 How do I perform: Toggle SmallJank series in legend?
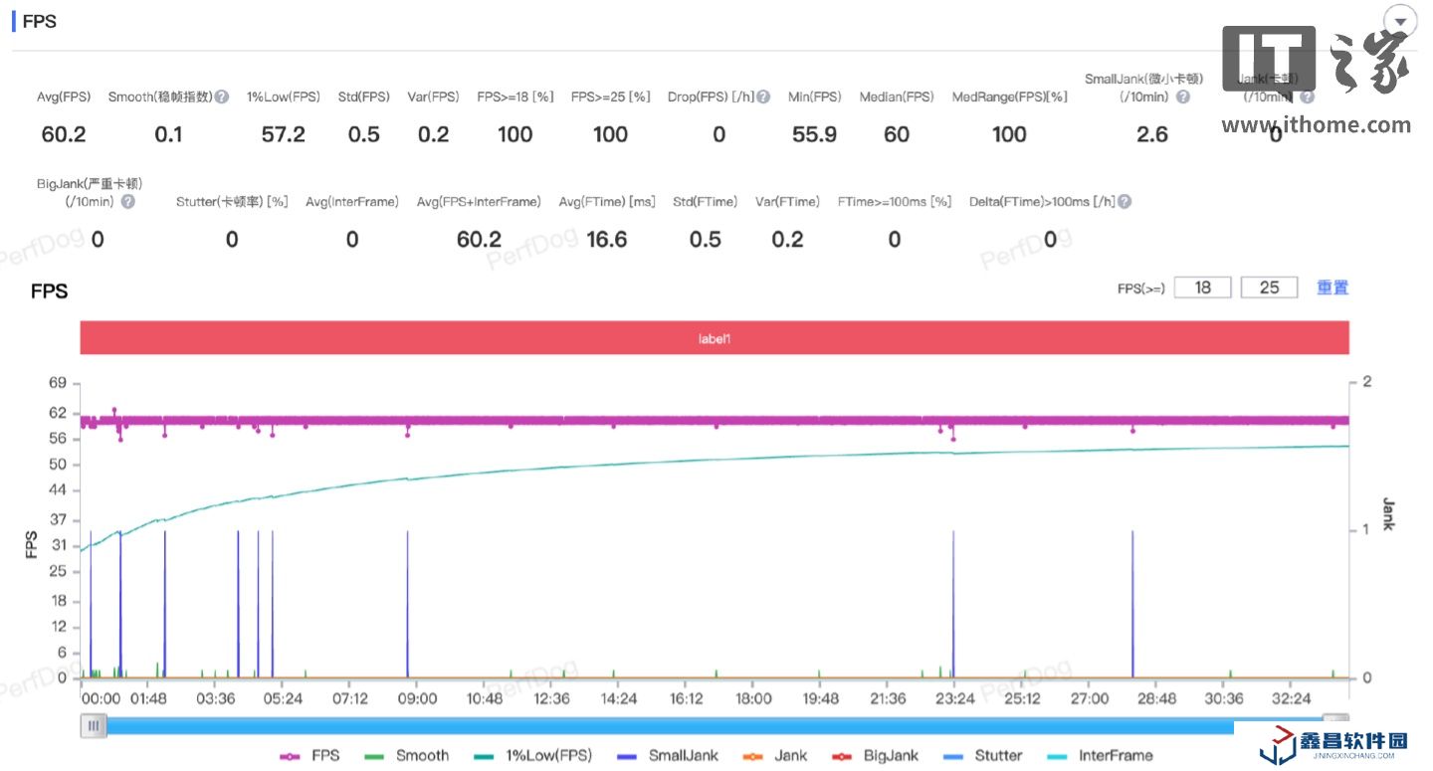point(668,756)
